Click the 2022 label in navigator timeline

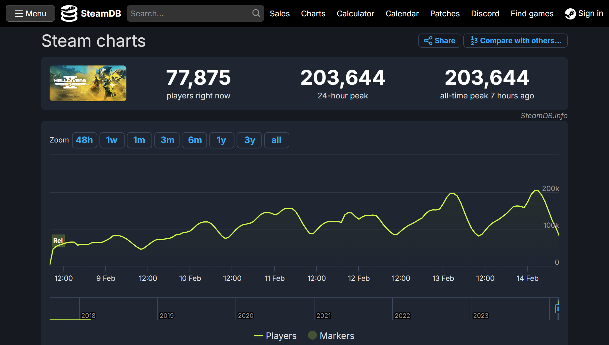[x=402, y=316]
